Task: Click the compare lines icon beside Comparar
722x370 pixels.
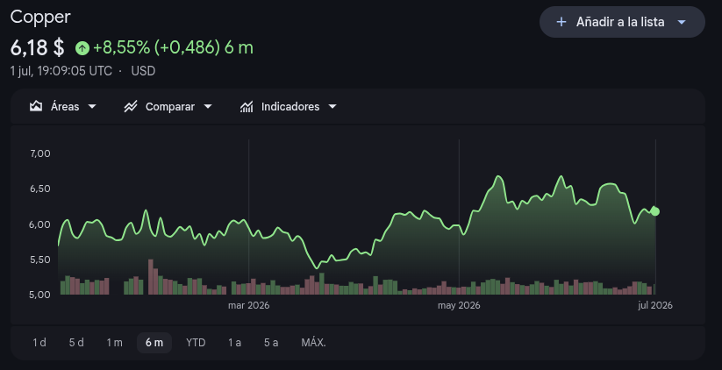Action: (131, 106)
